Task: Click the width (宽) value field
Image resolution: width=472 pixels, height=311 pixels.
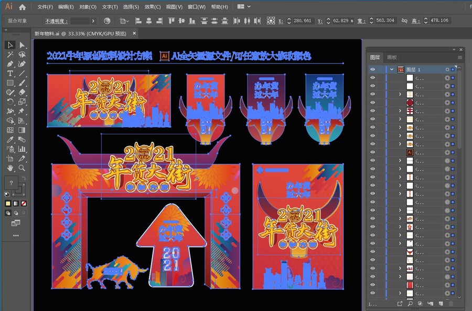Action: point(385,20)
